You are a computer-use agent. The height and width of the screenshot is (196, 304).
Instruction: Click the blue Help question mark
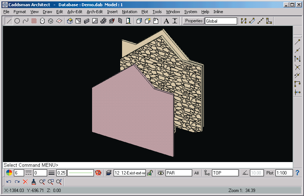297,173
